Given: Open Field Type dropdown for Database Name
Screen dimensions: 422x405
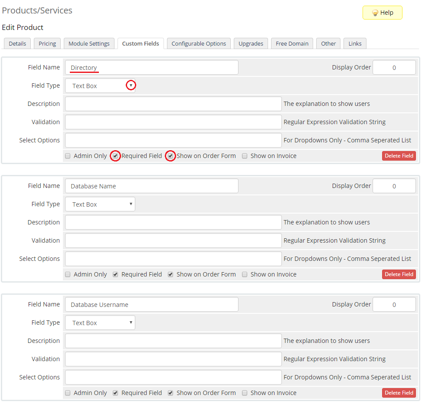Looking at the screenshot, I should [100, 204].
